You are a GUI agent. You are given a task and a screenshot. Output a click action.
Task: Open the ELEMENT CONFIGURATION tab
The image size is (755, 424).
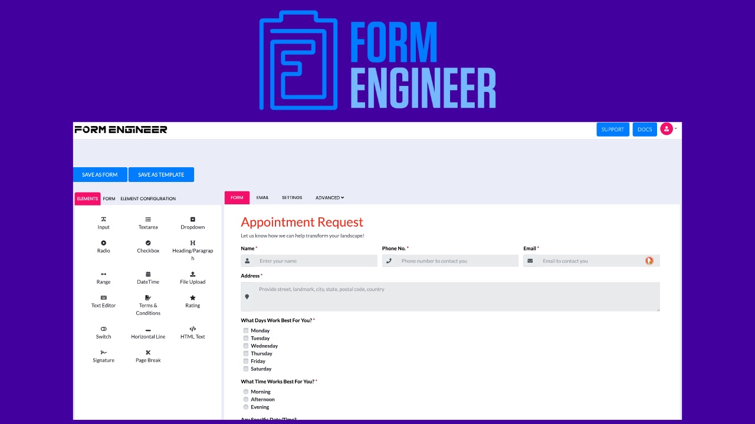pyautogui.click(x=147, y=198)
